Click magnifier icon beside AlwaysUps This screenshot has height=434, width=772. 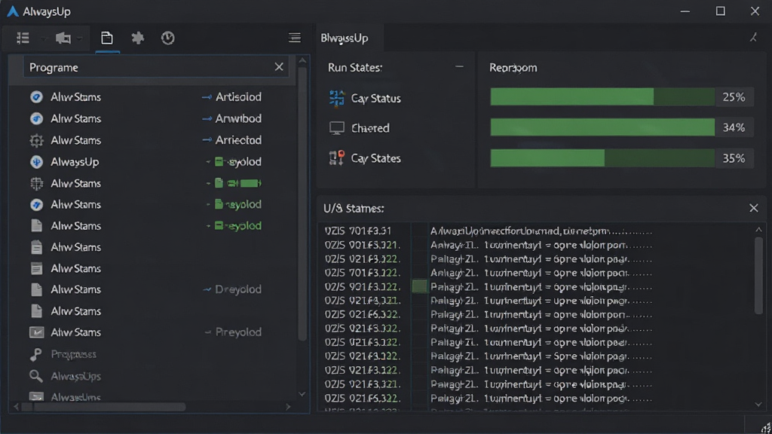coord(35,376)
